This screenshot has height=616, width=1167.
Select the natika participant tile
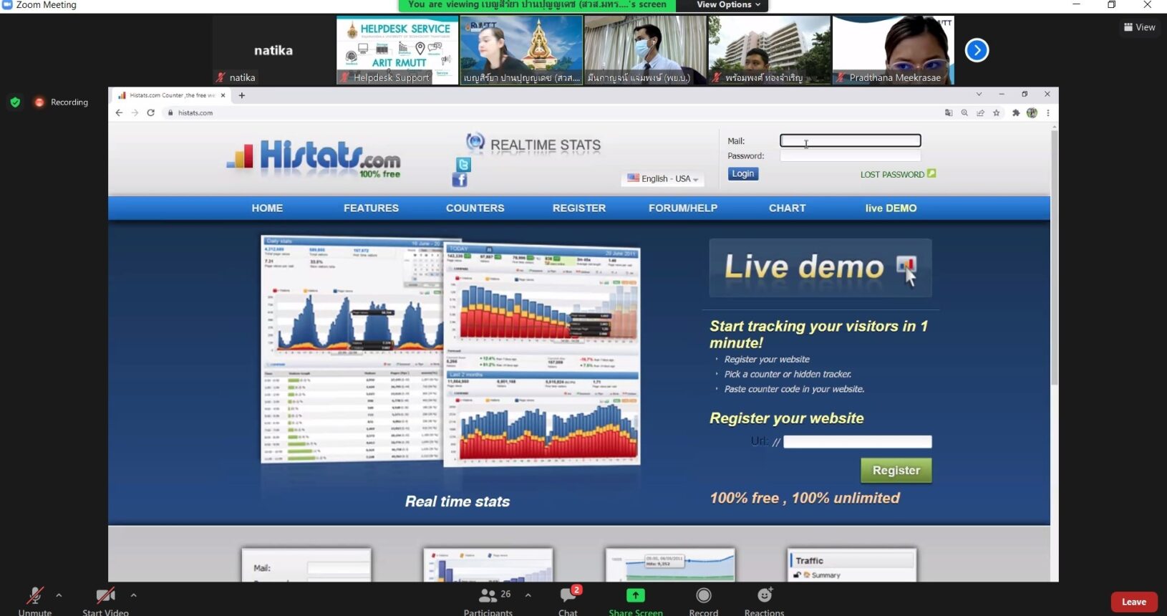(x=273, y=50)
